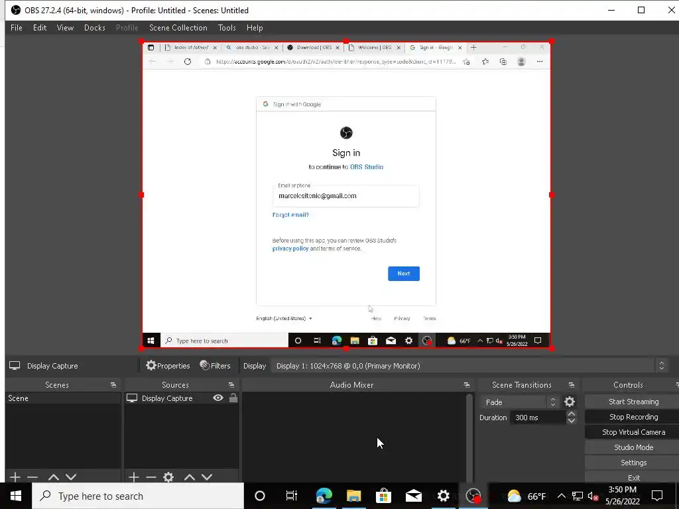
Task: Open Task View from the taskbar
Action: (x=292, y=496)
